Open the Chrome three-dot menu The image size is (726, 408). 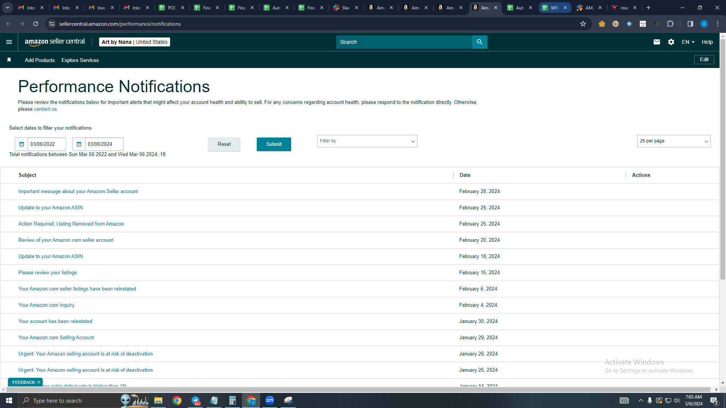(718, 24)
